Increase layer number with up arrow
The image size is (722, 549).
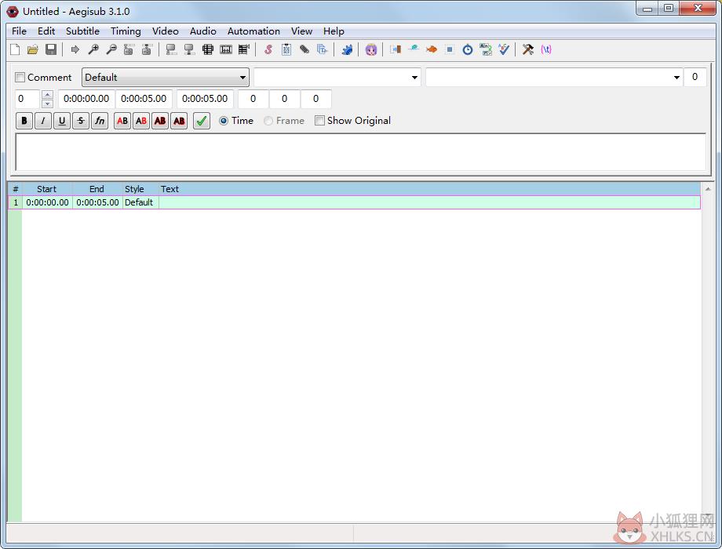47,94
